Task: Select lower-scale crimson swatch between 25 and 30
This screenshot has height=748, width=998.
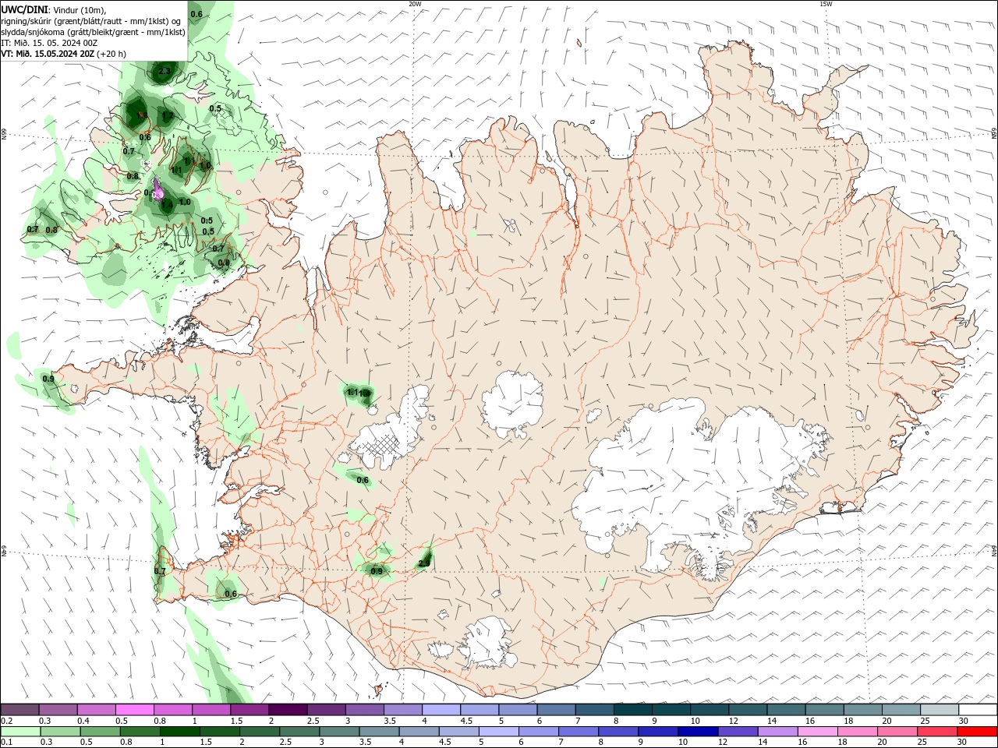Action: [x=938, y=731]
